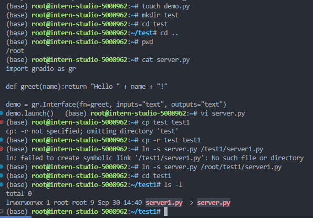Click the '/root/test1/server1.py' path in the ln command
Image resolution: width=313 pixels, height=218 pixels.
[241, 167]
